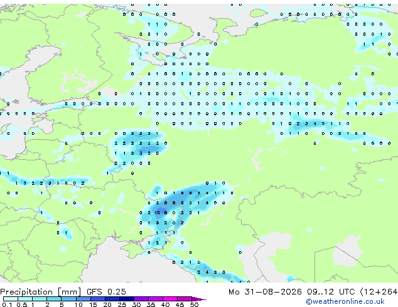Click the '50' legend scale label
Screen dimensions: 398x307
[x=195, y=304]
